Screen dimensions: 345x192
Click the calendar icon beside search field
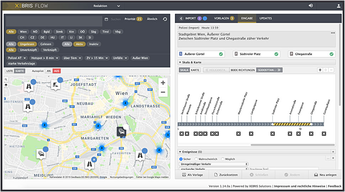(106, 19)
